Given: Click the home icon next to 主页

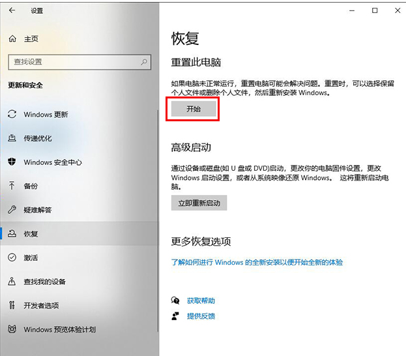Looking at the screenshot, I should (x=12, y=39).
